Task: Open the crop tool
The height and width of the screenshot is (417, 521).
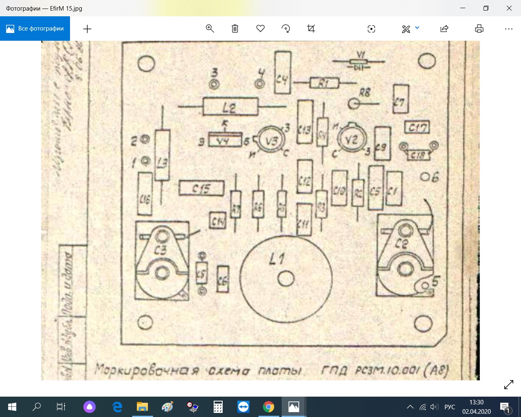Action: (311, 29)
